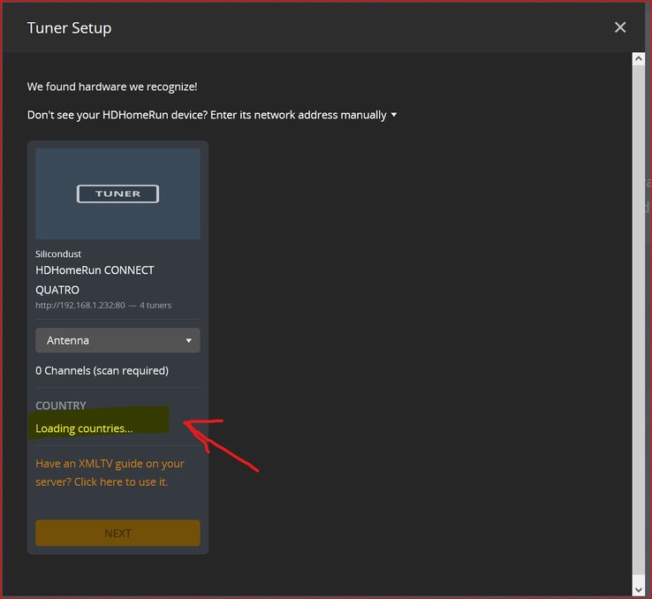652x599 pixels.
Task: Click the http://192.168.1.232:80 address text
Action: [80, 305]
